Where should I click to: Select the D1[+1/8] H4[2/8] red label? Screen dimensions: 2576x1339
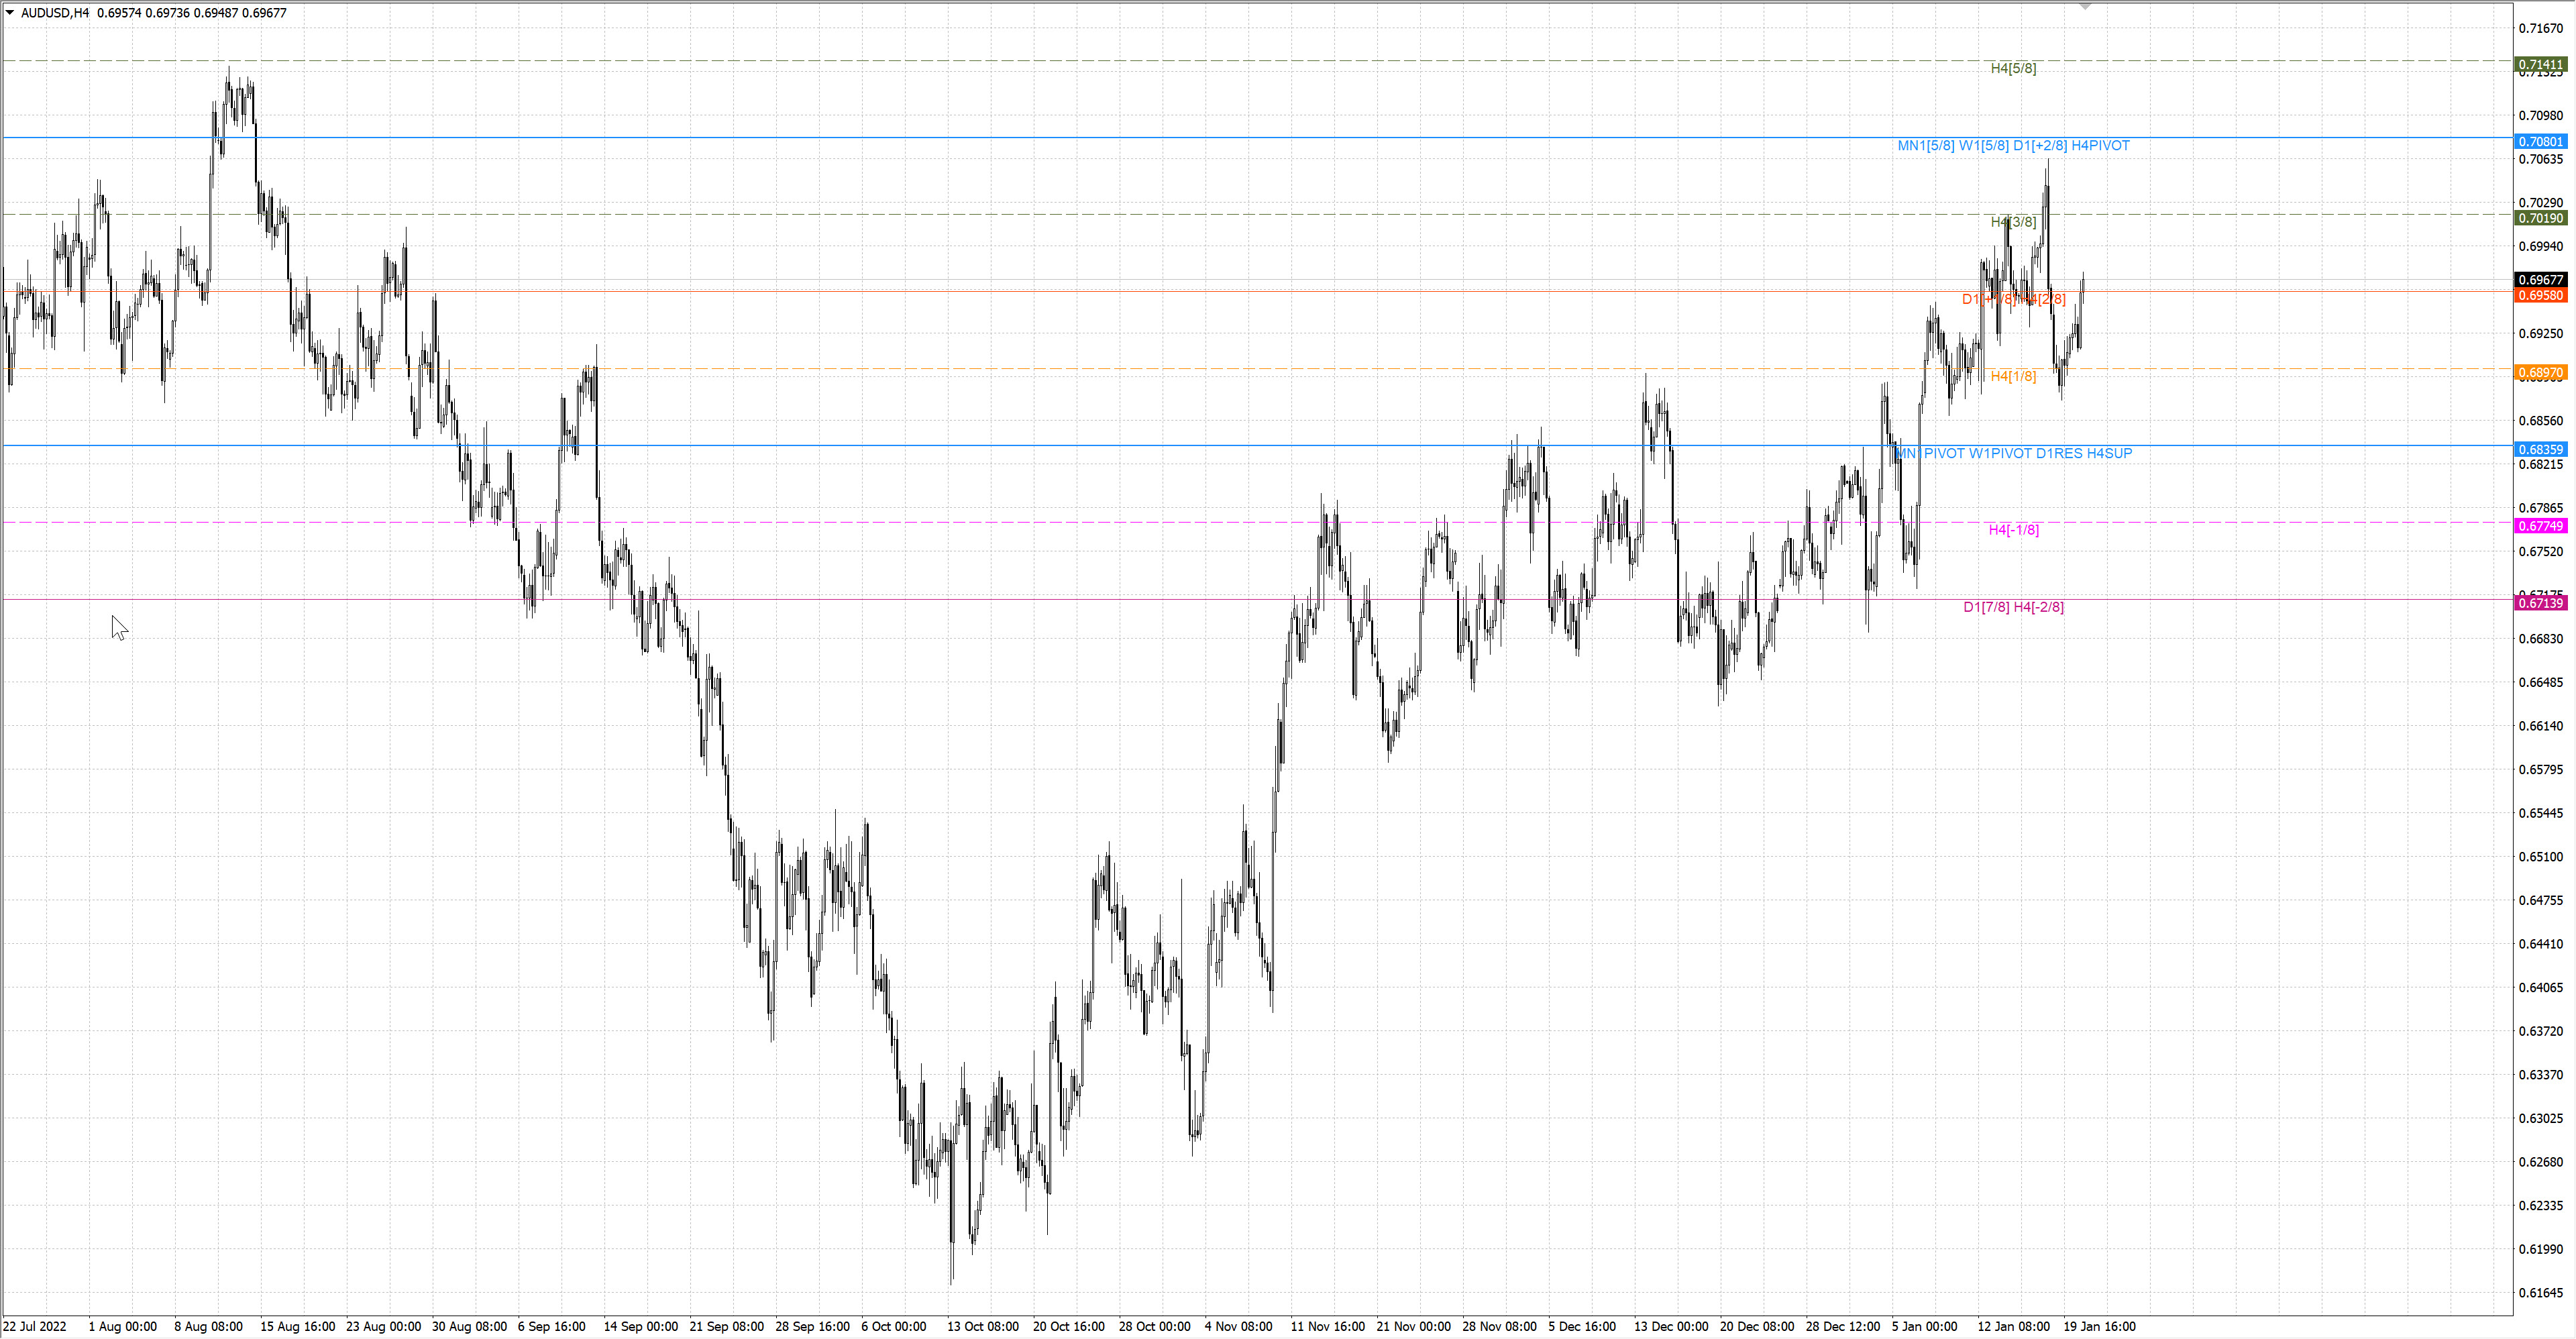2013,299
